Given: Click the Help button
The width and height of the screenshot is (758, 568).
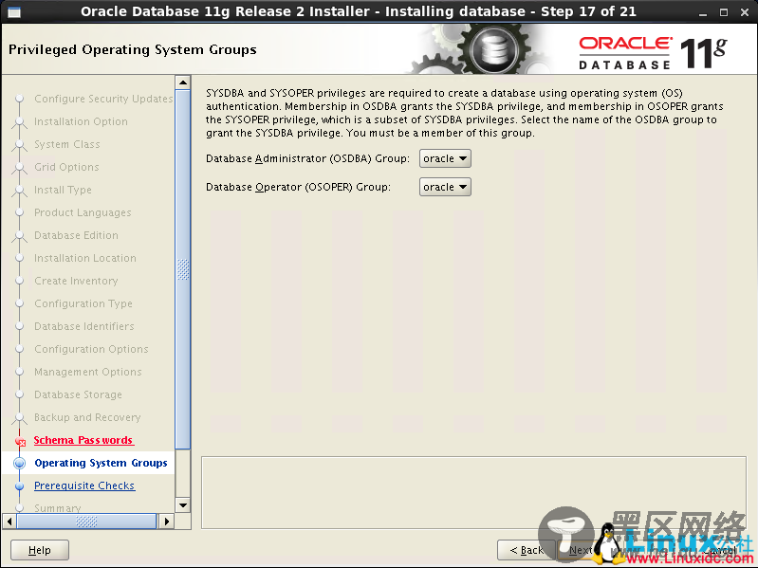Looking at the screenshot, I should pos(40,550).
